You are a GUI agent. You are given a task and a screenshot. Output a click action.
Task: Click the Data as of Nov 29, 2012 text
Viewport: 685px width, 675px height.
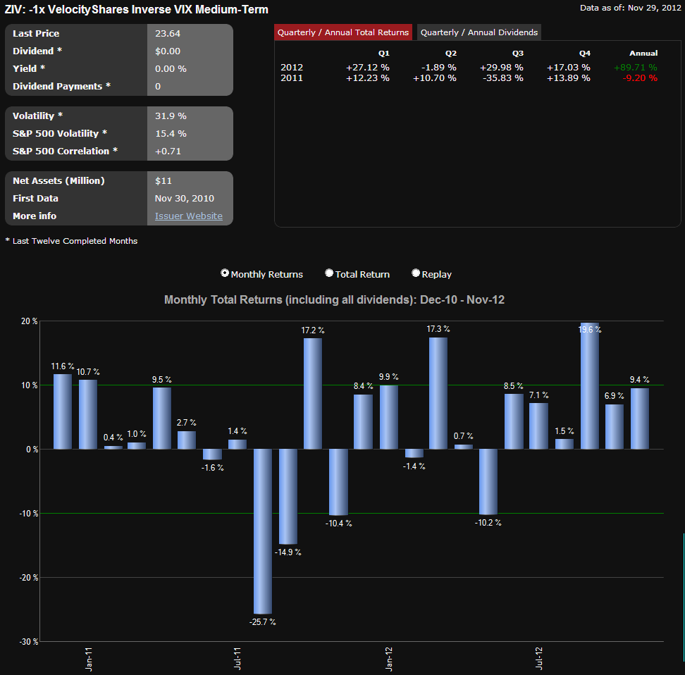click(631, 8)
